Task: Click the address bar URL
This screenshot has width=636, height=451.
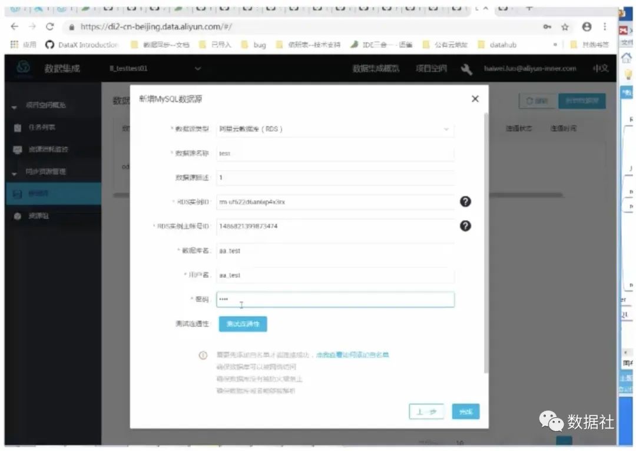Action: (156, 26)
